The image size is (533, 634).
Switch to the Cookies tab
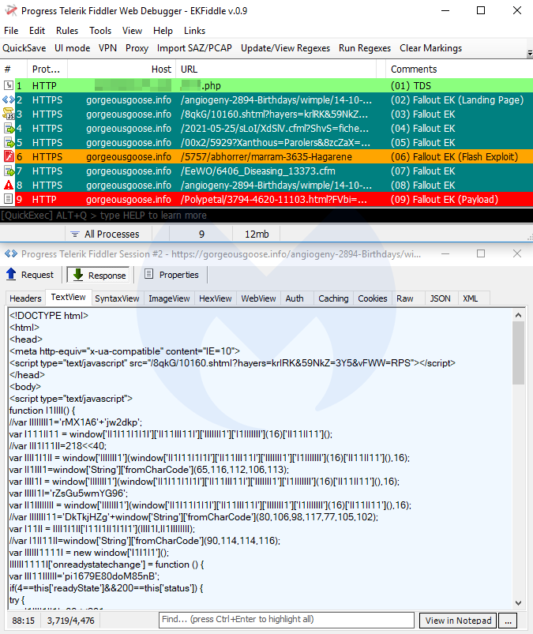[x=373, y=298]
